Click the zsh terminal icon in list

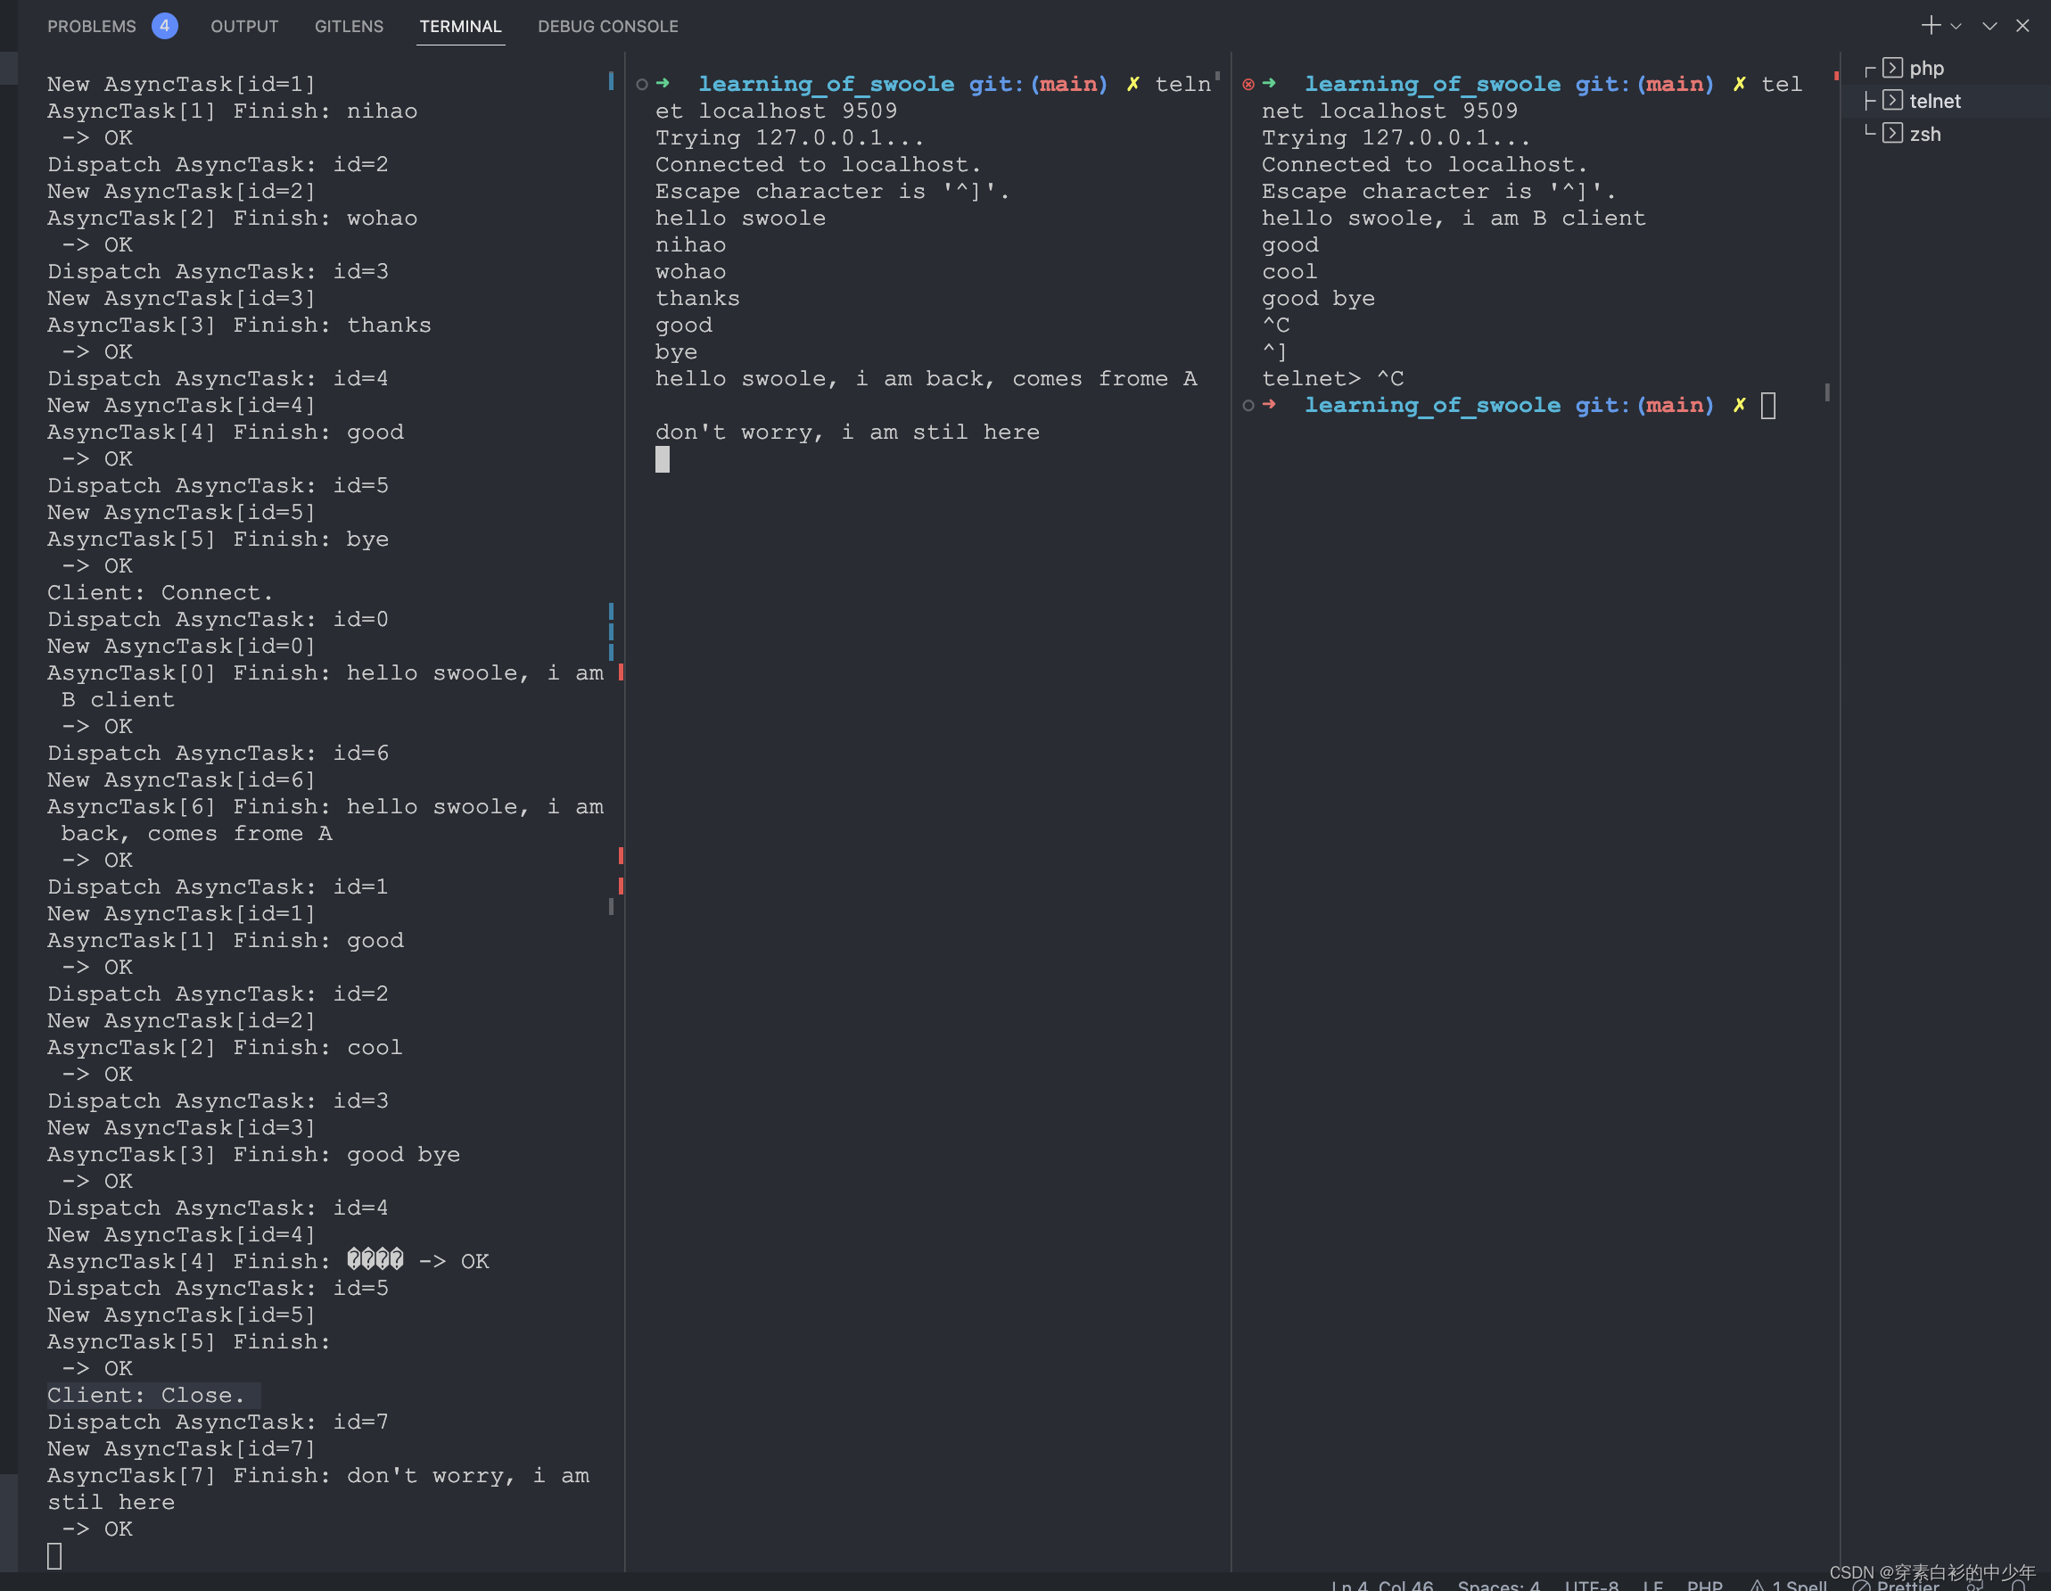coord(1892,135)
